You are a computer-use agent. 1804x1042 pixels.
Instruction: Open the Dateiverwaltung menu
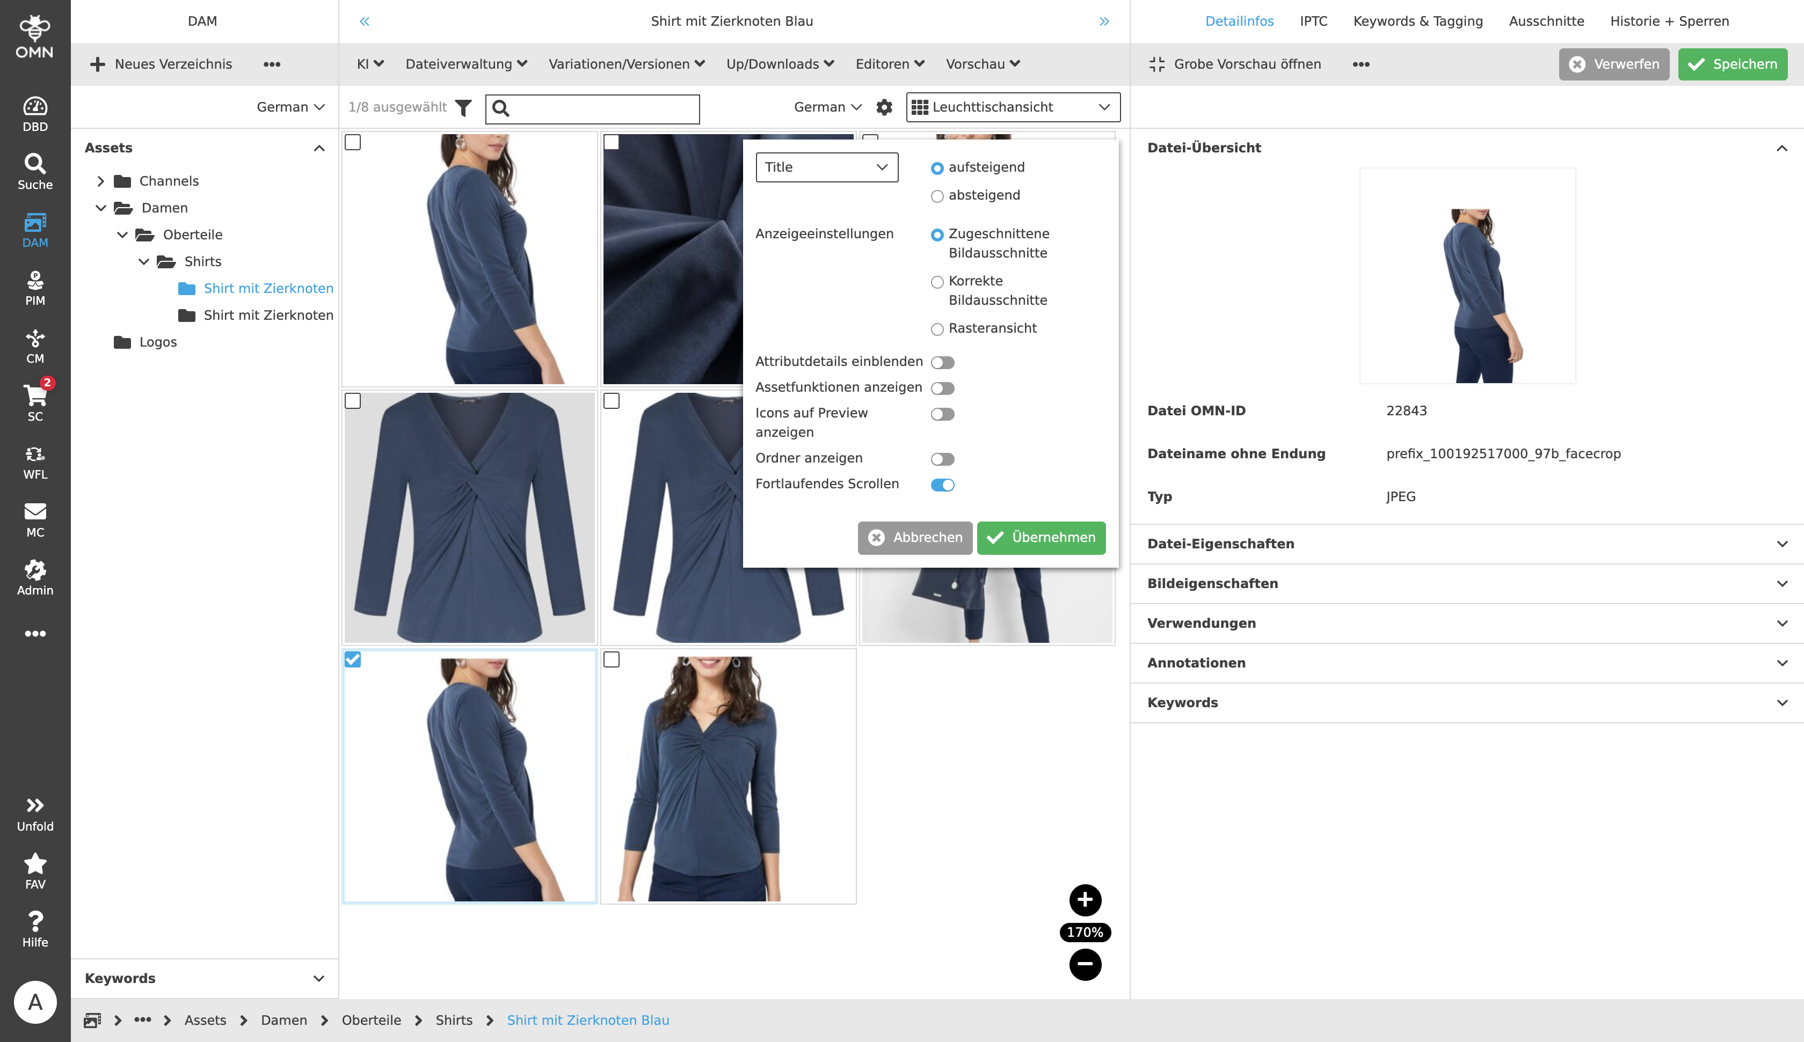point(466,64)
